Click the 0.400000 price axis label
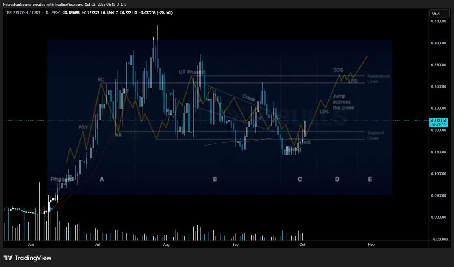 click(439, 43)
